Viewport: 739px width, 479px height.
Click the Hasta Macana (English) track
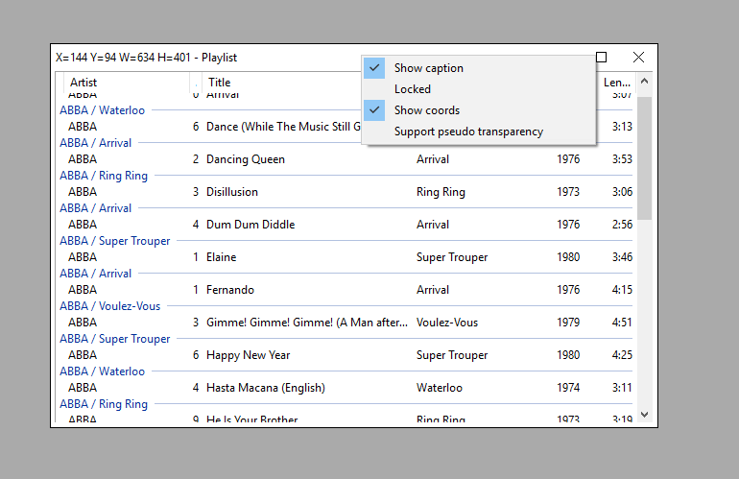click(266, 388)
